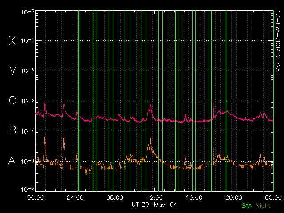Image resolution: width=284 pixels, height=213 pixels.
Task: Click the UT 29-May-04 axis title
Action: (x=154, y=205)
